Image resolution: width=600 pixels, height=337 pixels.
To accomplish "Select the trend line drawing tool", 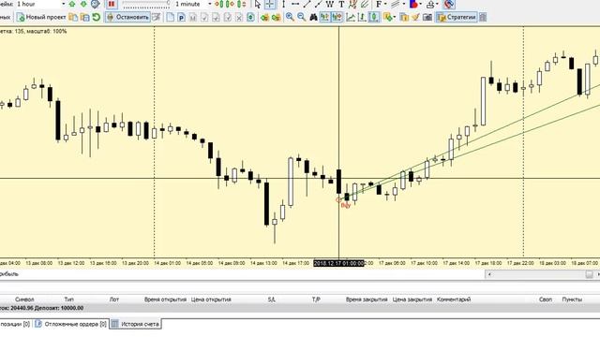I will pos(307,4).
